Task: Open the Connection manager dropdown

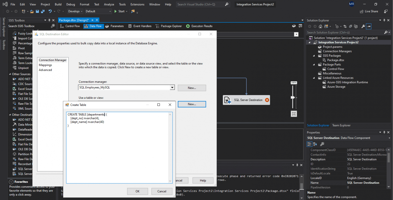Action: (x=172, y=87)
